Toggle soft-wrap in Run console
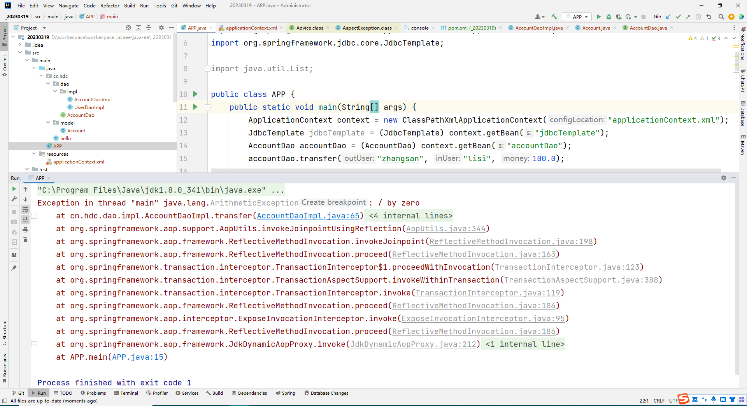Image resolution: width=747 pixels, height=406 pixels. [x=25, y=209]
